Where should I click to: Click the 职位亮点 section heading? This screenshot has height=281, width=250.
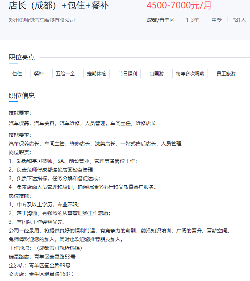click(22, 57)
